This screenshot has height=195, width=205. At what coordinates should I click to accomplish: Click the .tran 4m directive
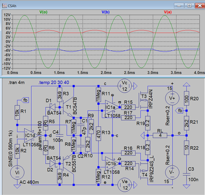click(x=16, y=83)
